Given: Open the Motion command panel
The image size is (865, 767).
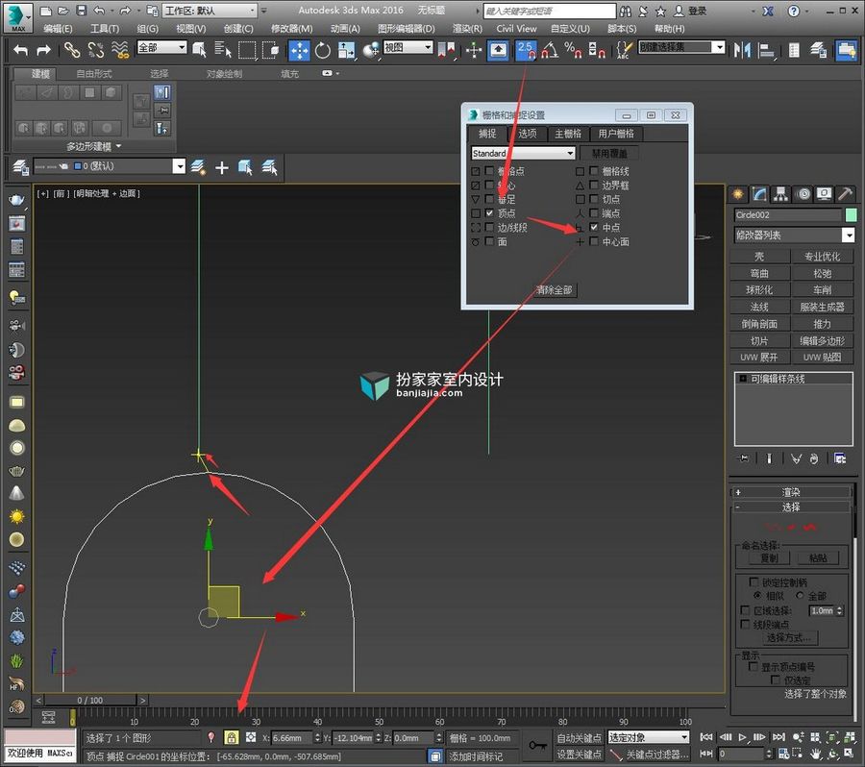Looking at the screenshot, I should pyautogui.click(x=803, y=194).
